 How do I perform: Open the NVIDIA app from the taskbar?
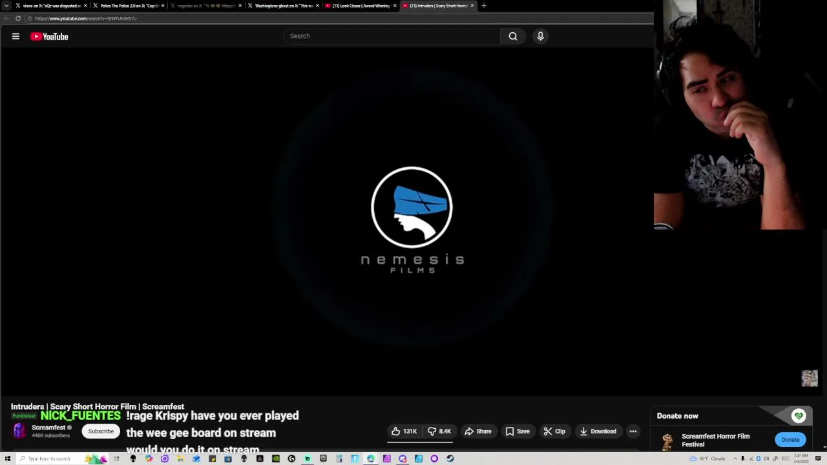tap(276, 459)
